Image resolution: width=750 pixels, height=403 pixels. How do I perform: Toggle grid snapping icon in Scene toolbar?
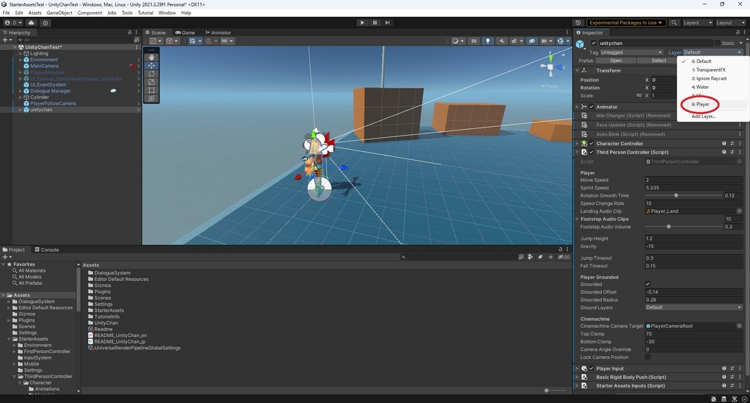click(x=210, y=41)
